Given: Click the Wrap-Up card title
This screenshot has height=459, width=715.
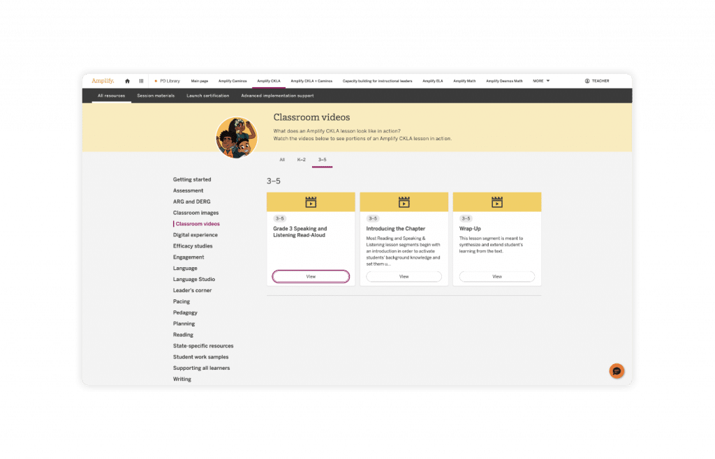Looking at the screenshot, I should point(470,229).
